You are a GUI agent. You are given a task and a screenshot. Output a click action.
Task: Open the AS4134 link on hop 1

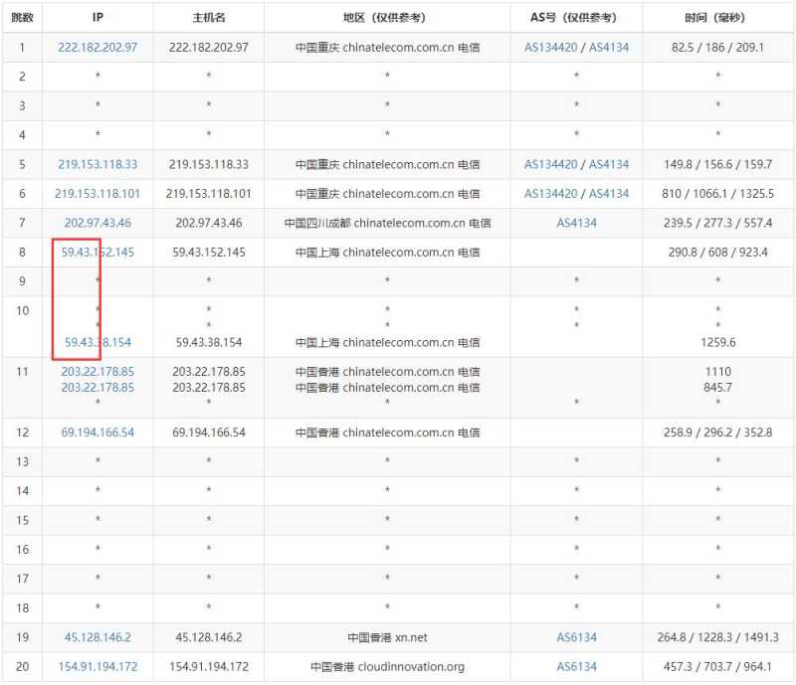coord(608,46)
